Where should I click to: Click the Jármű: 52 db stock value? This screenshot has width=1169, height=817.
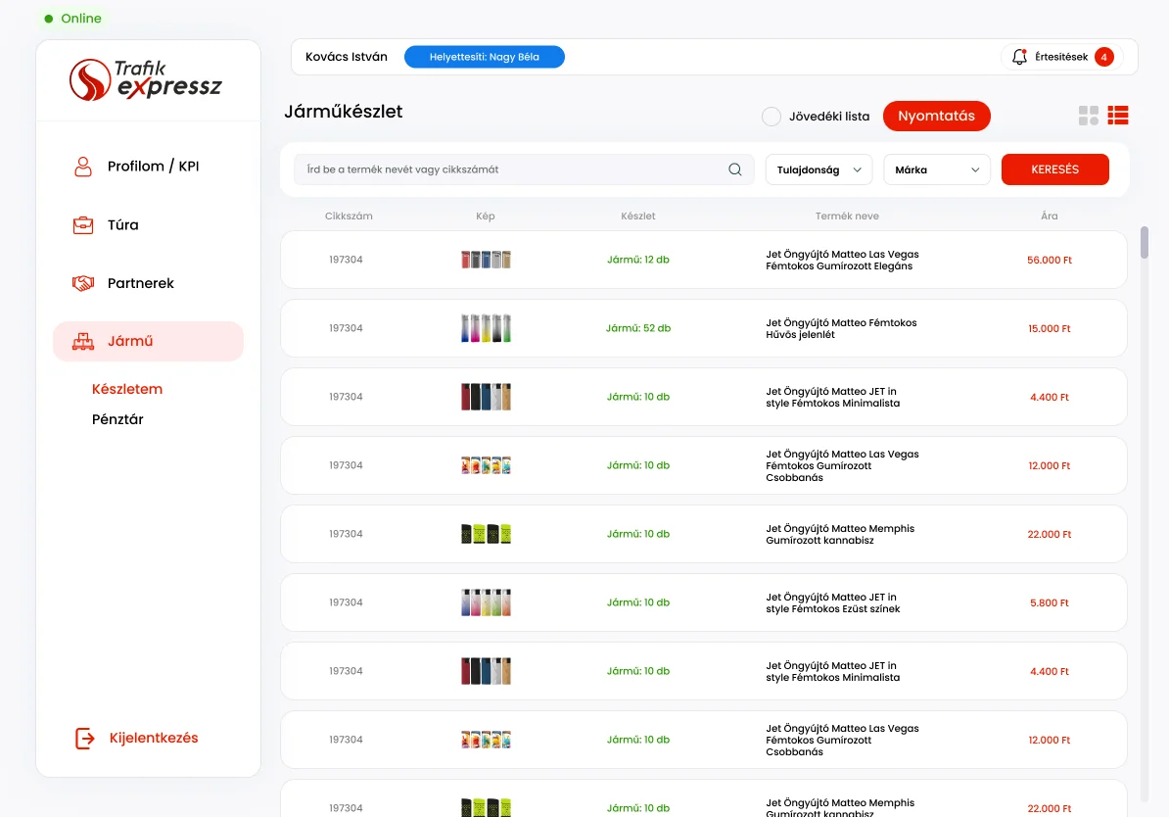click(638, 328)
